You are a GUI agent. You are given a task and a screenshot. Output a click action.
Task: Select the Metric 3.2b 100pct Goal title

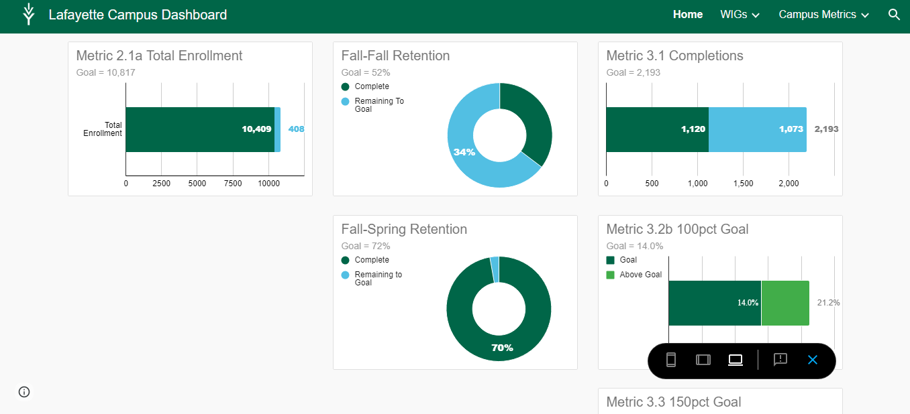coord(677,229)
